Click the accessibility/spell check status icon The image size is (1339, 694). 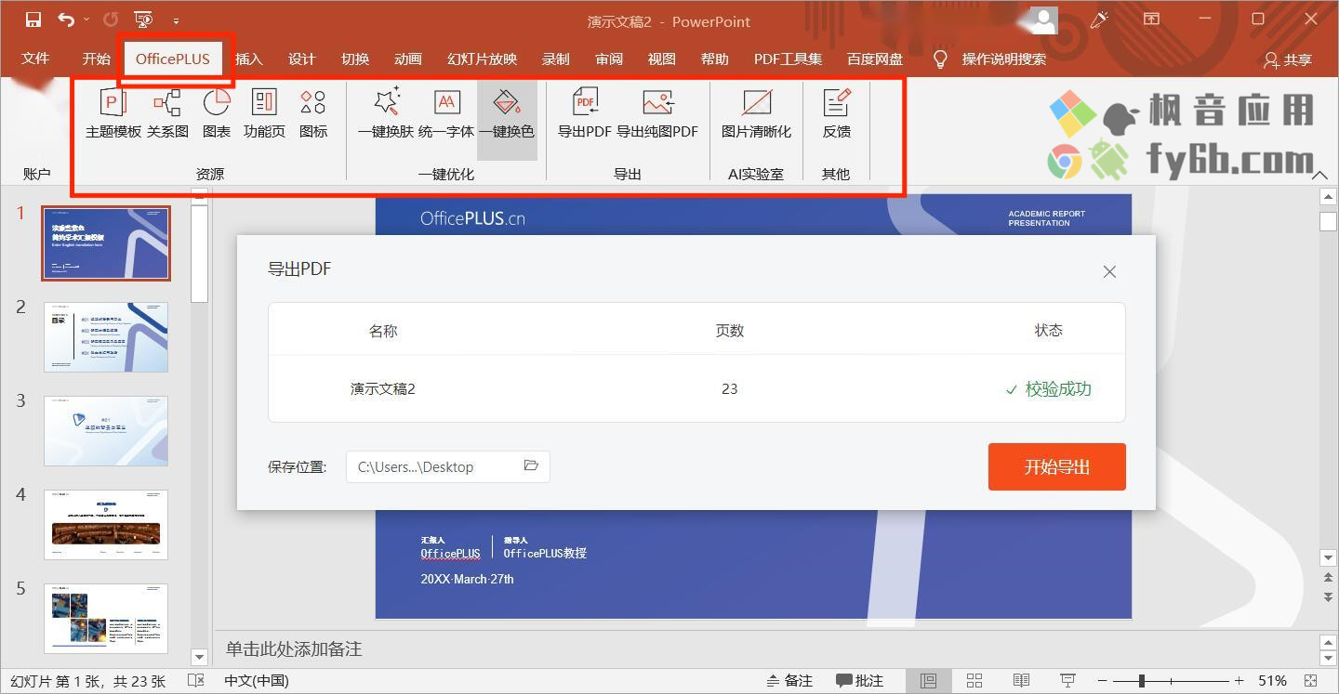[x=196, y=681]
